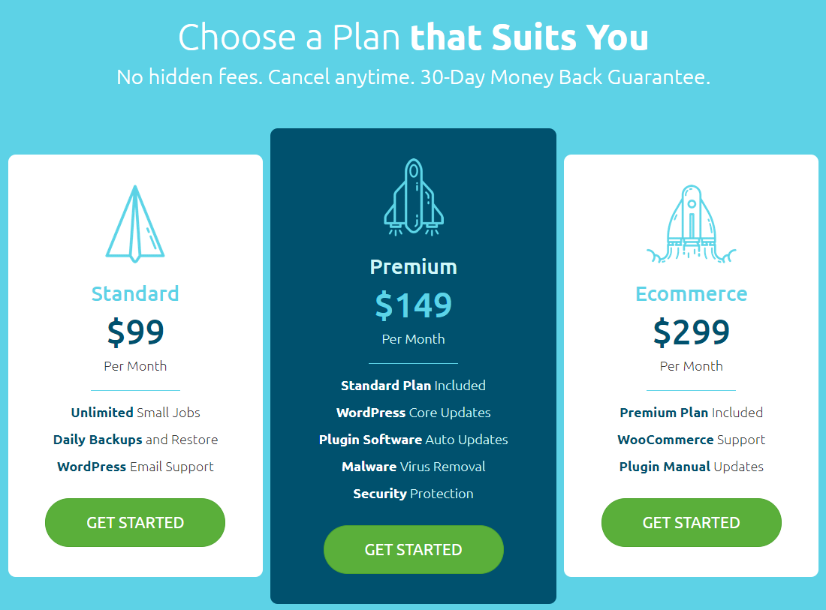The height and width of the screenshot is (610, 826).
Task: Click the landing rocket icon above Ecommerce
Action: point(691,221)
